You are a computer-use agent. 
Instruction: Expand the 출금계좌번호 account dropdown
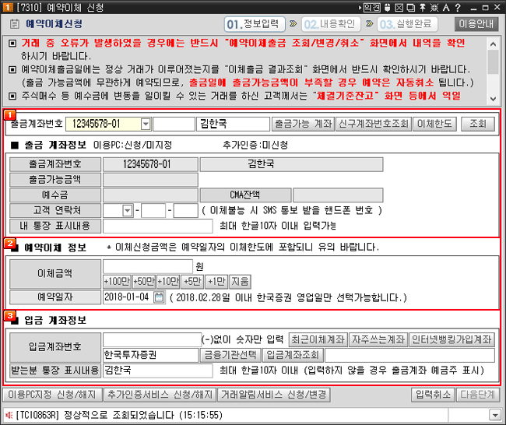(146, 124)
